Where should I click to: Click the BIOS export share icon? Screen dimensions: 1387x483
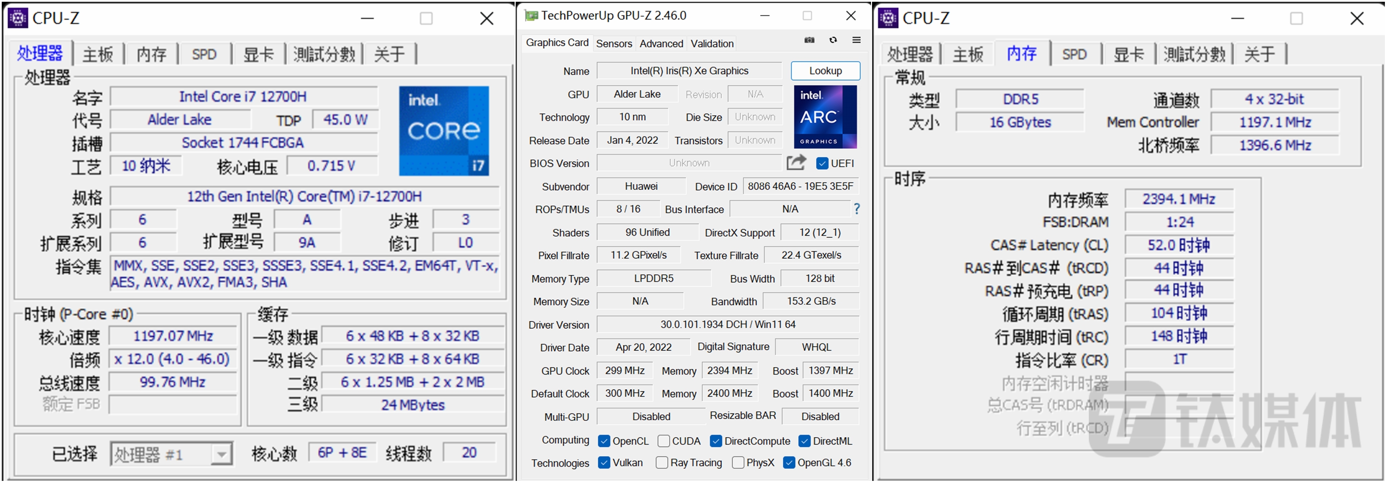796,162
